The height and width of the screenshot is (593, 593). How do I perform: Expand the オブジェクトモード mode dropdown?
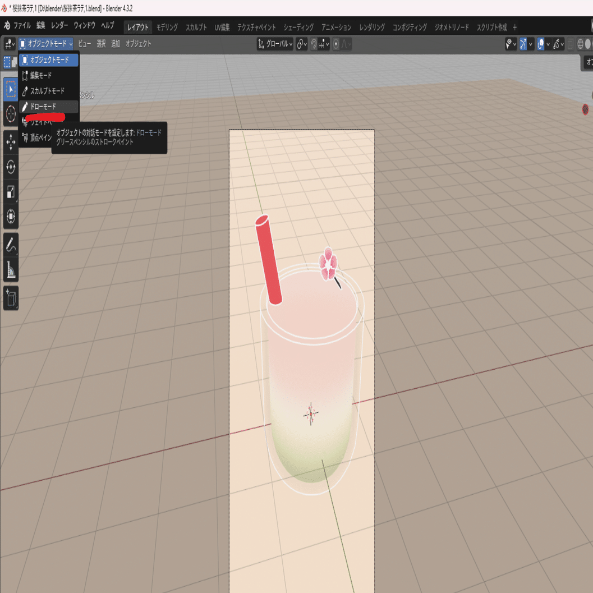pos(46,44)
